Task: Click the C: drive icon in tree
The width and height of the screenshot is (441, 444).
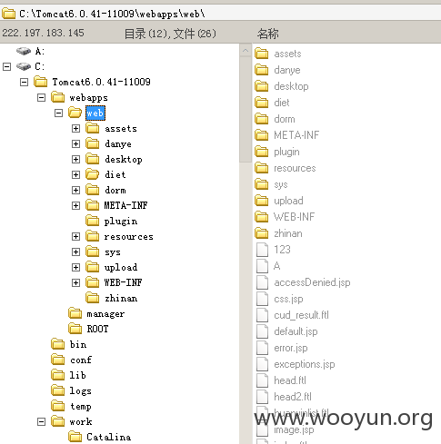Action: click(x=24, y=66)
